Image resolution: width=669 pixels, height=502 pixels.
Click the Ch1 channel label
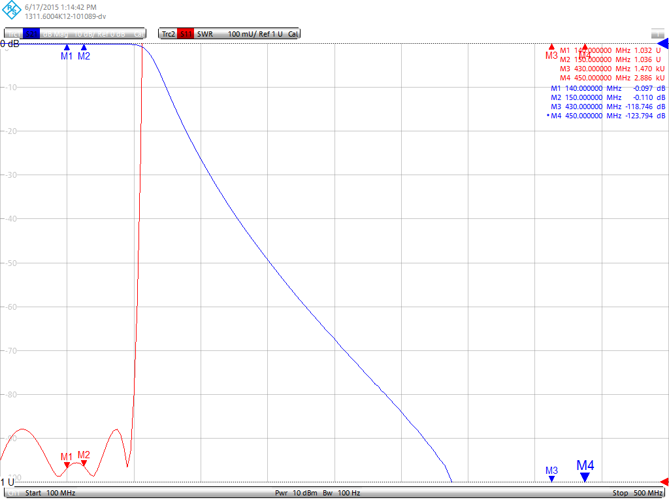[x=14, y=493]
